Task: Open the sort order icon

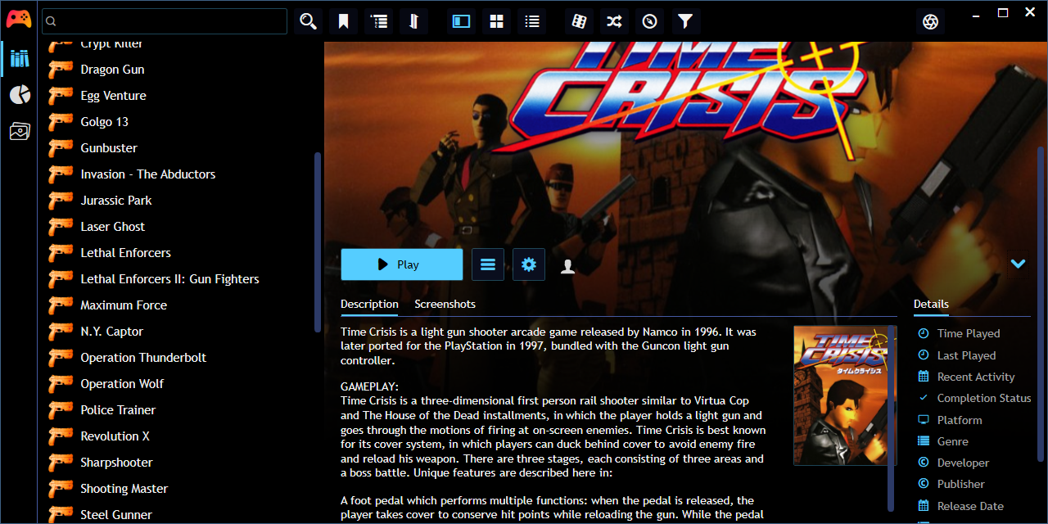Action: [413, 21]
